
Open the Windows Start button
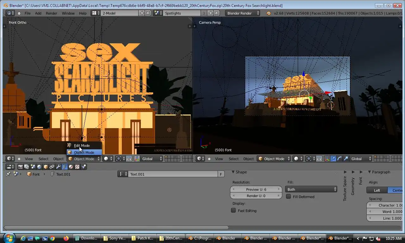pos(9,238)
